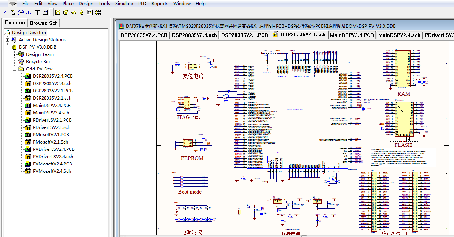The height and width of the screenshot is (237, 454).
Task: Click schematic icon on DSP28335V2.1.sch tab
Action: [275, 35]
